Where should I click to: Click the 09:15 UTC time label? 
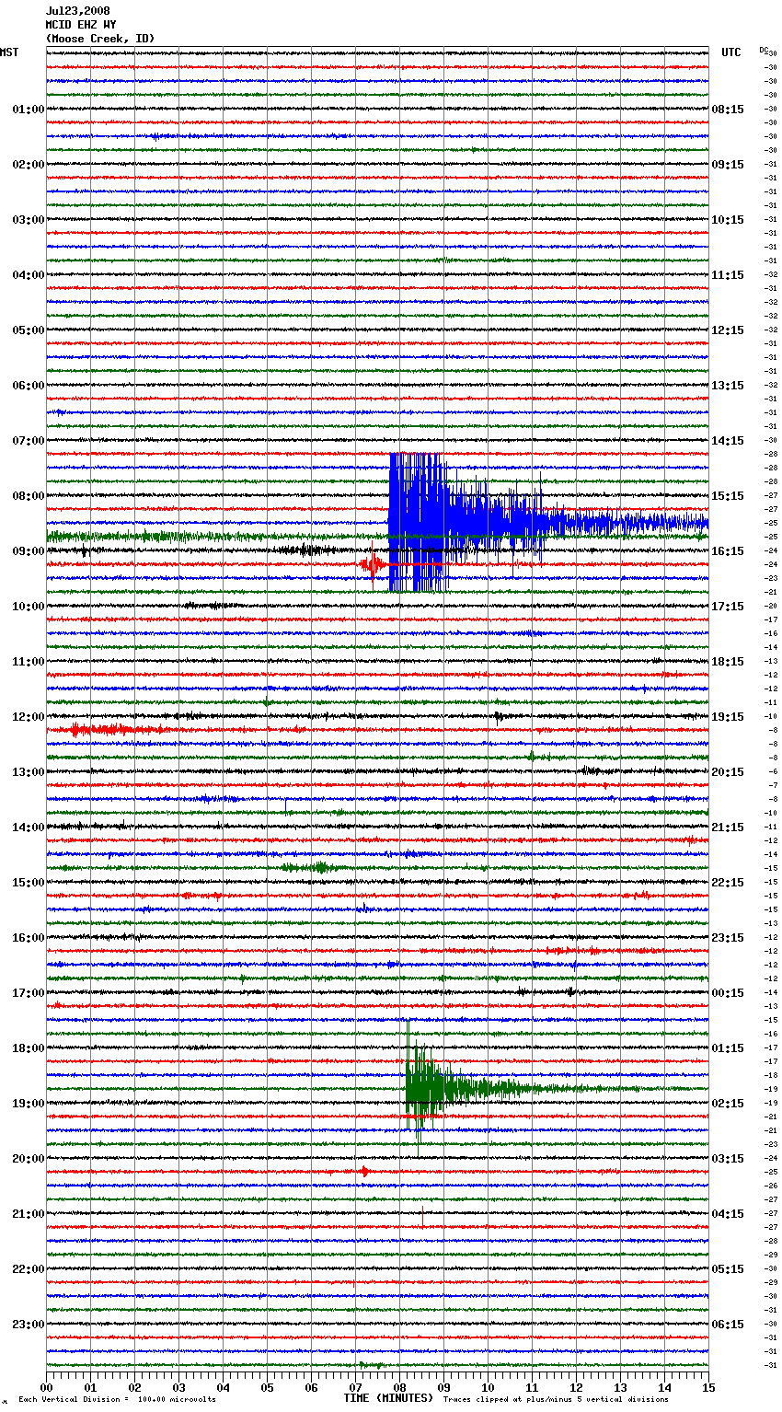(x=728, y=165)
